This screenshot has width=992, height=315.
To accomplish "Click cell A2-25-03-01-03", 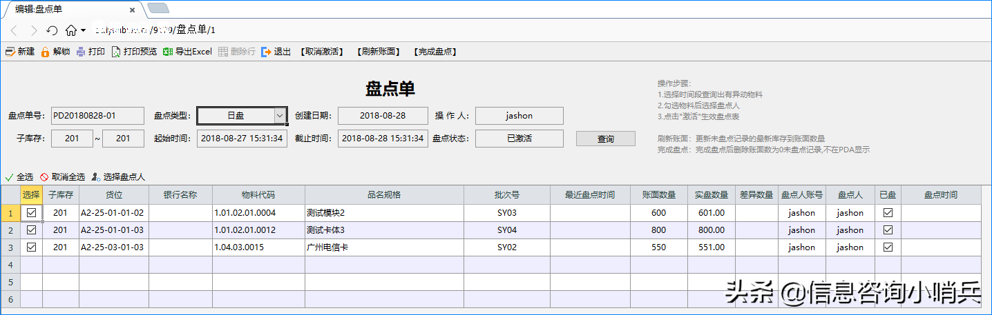I will pyautogui.click(x=114, y=247).
